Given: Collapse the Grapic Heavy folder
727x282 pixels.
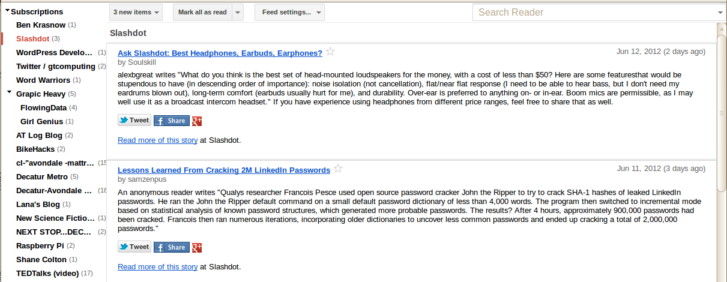Looking at the screenshot, I should [x=9, y=93].
